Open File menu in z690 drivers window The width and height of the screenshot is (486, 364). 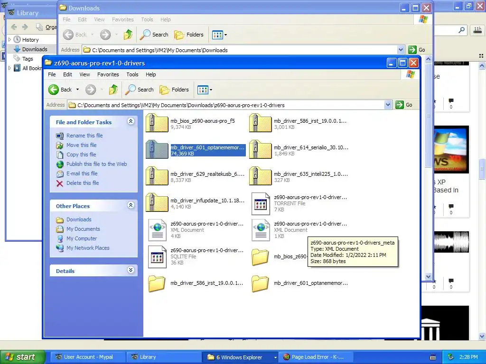click(x=52, y=74)
